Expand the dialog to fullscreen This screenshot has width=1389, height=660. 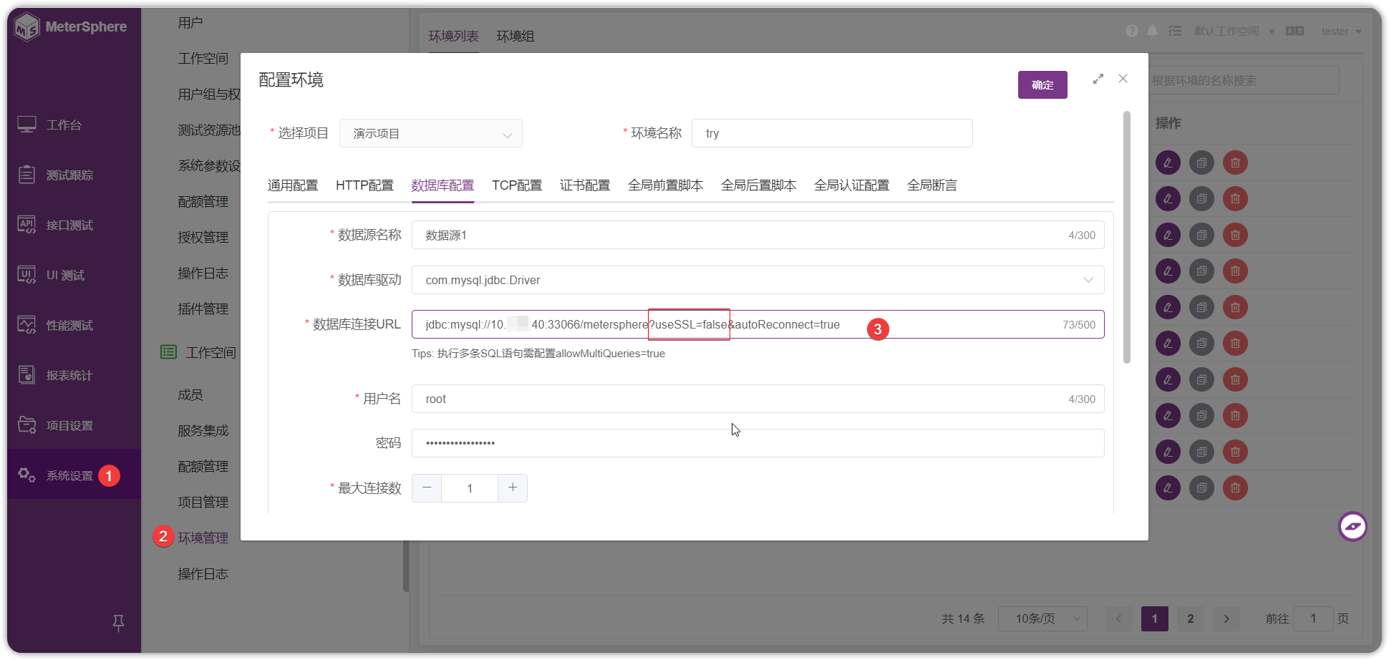(1098, 79)
